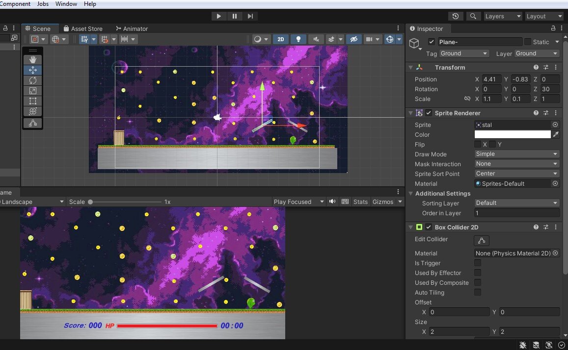Lock the Inspector panel

tap(553, 28)
